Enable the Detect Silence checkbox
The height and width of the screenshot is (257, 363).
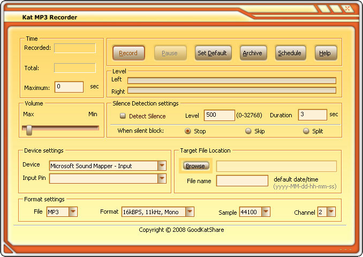123,116
